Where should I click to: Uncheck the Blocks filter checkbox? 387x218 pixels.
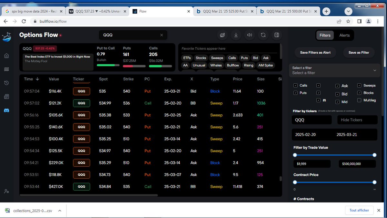pyautogui.click(x=359, y=93)
